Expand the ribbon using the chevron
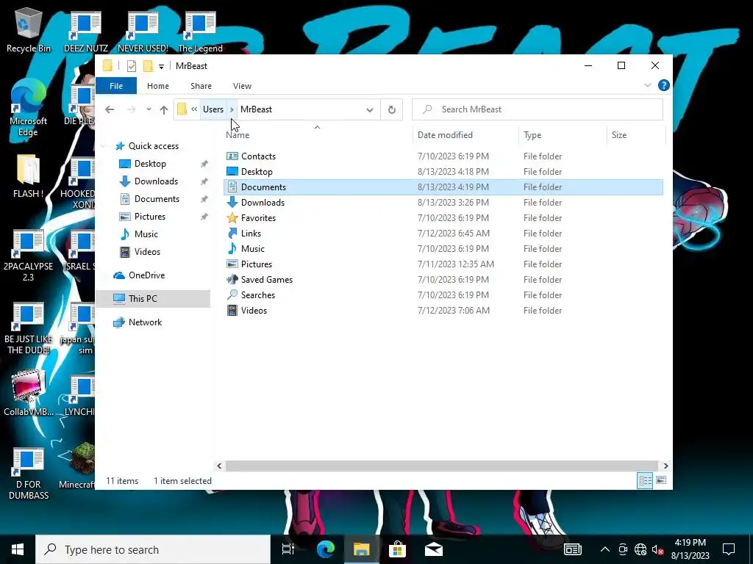 click(647, 85)
